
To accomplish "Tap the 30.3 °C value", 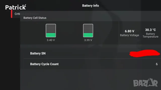I will coord(150,30).
